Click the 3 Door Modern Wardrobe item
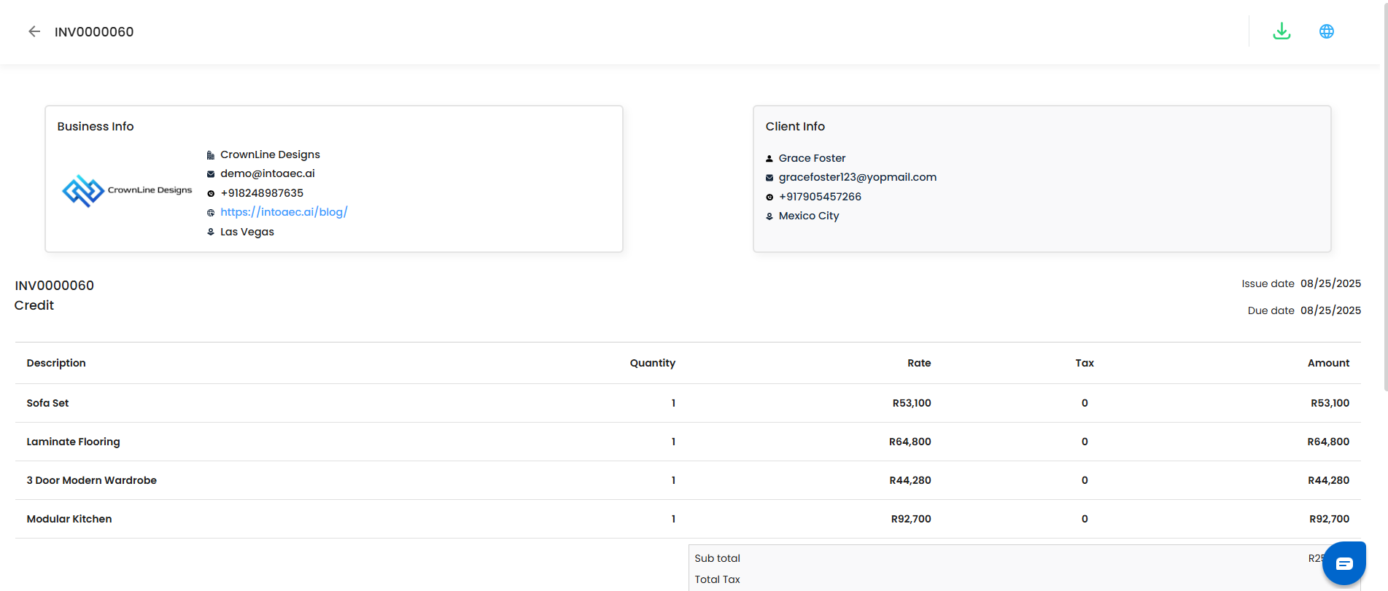The width and height of the screenshot is (1388, 591). pos(92,480)
